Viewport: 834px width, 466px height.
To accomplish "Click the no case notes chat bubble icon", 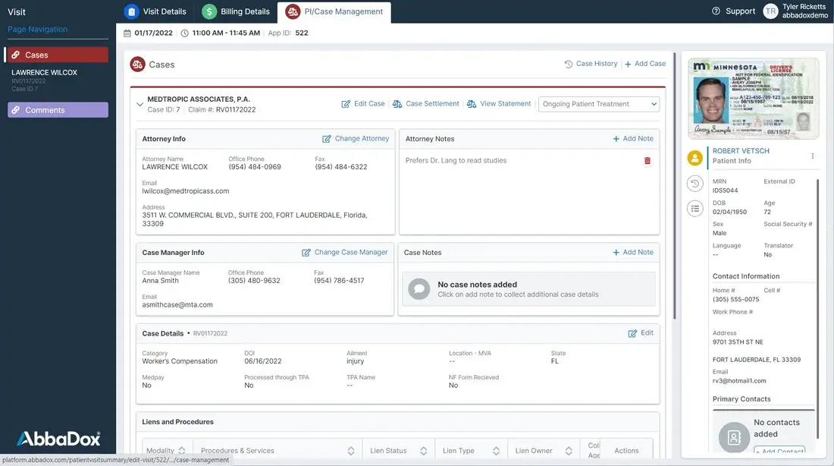I will click(419, 289).
